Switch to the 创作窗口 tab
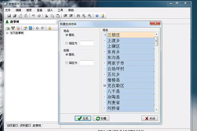Viewport: 197px width, 131px height. [x=12, y=125]
